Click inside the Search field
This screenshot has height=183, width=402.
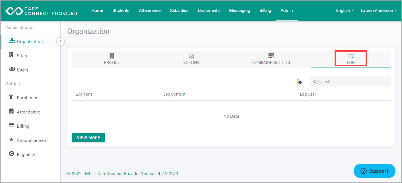click(350, 82)
